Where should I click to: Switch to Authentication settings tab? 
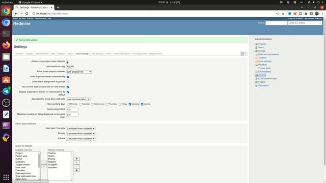[x=42, y=54]
